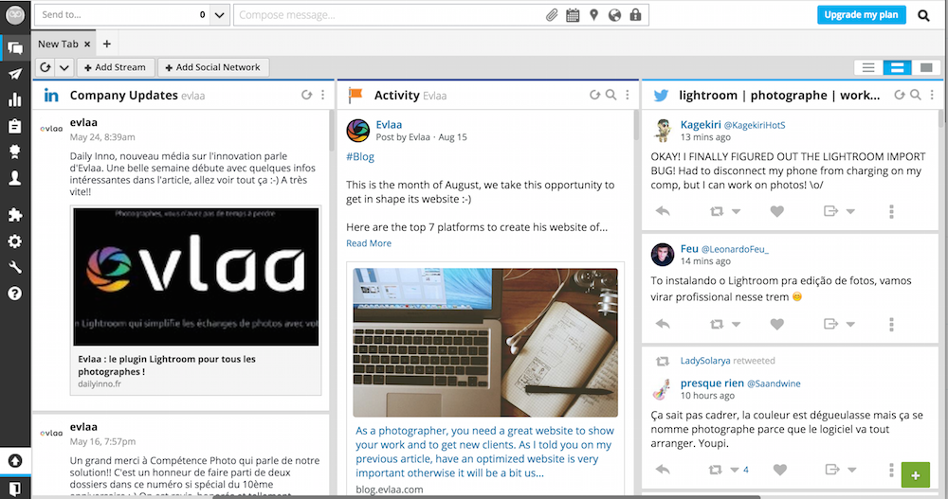
Task: Switch to comfortable stream view
Action: 926,67
